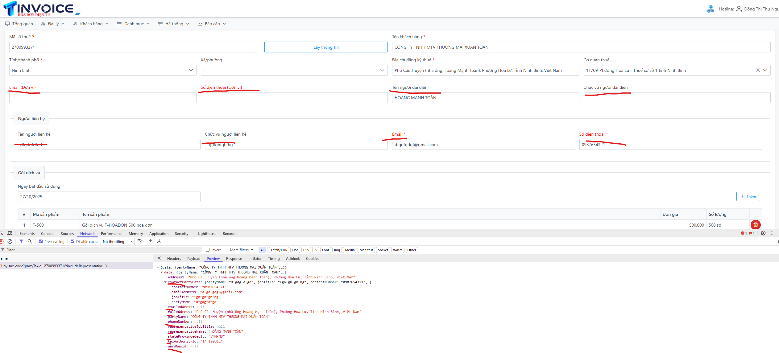Click the Email (Đơn vị) input field
779x353 pixels.
(x=103, y=98)
